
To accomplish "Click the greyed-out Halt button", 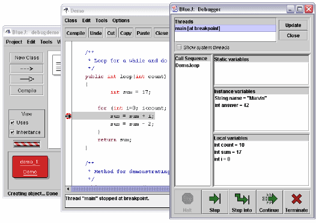I will point(187,202).
